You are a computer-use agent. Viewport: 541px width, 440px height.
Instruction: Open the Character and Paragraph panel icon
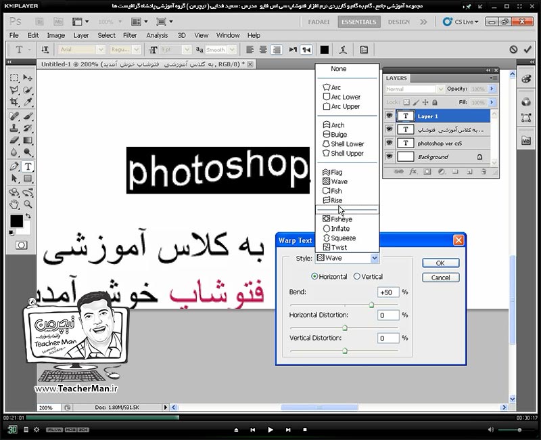tap(364, 49)
